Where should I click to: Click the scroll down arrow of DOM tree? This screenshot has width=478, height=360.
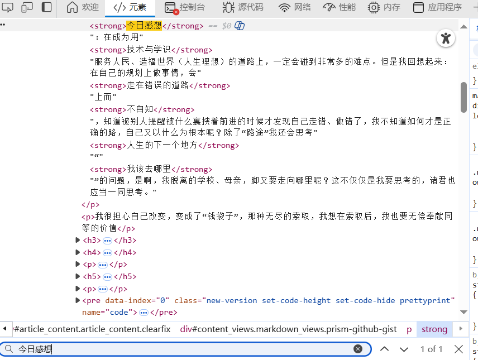point(463,312)
